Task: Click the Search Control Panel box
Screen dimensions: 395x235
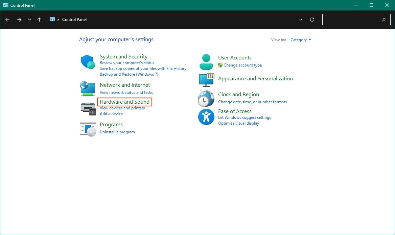Action: click(352, 20)
